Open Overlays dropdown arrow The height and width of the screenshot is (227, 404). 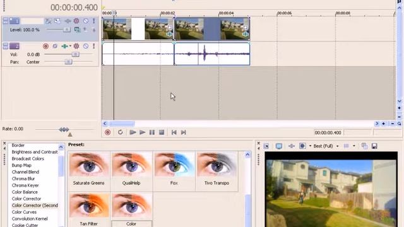point(353,146)
